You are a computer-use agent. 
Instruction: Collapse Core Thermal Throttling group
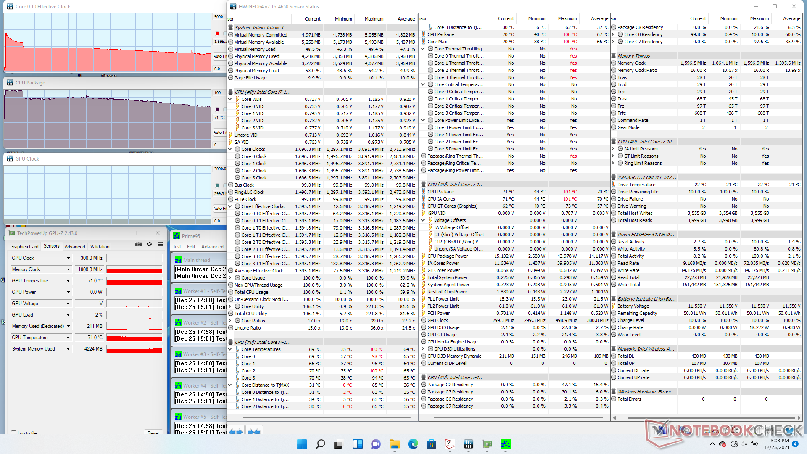(423, 49)
